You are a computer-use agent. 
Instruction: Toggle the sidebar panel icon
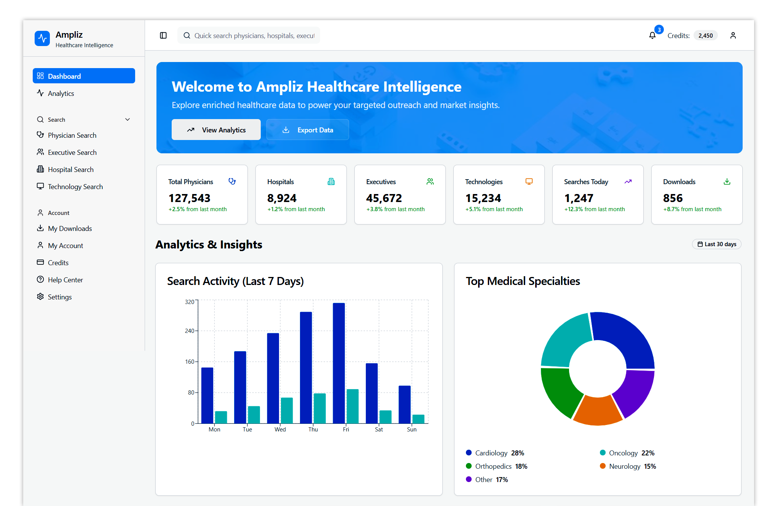click(x=163, y=35)
